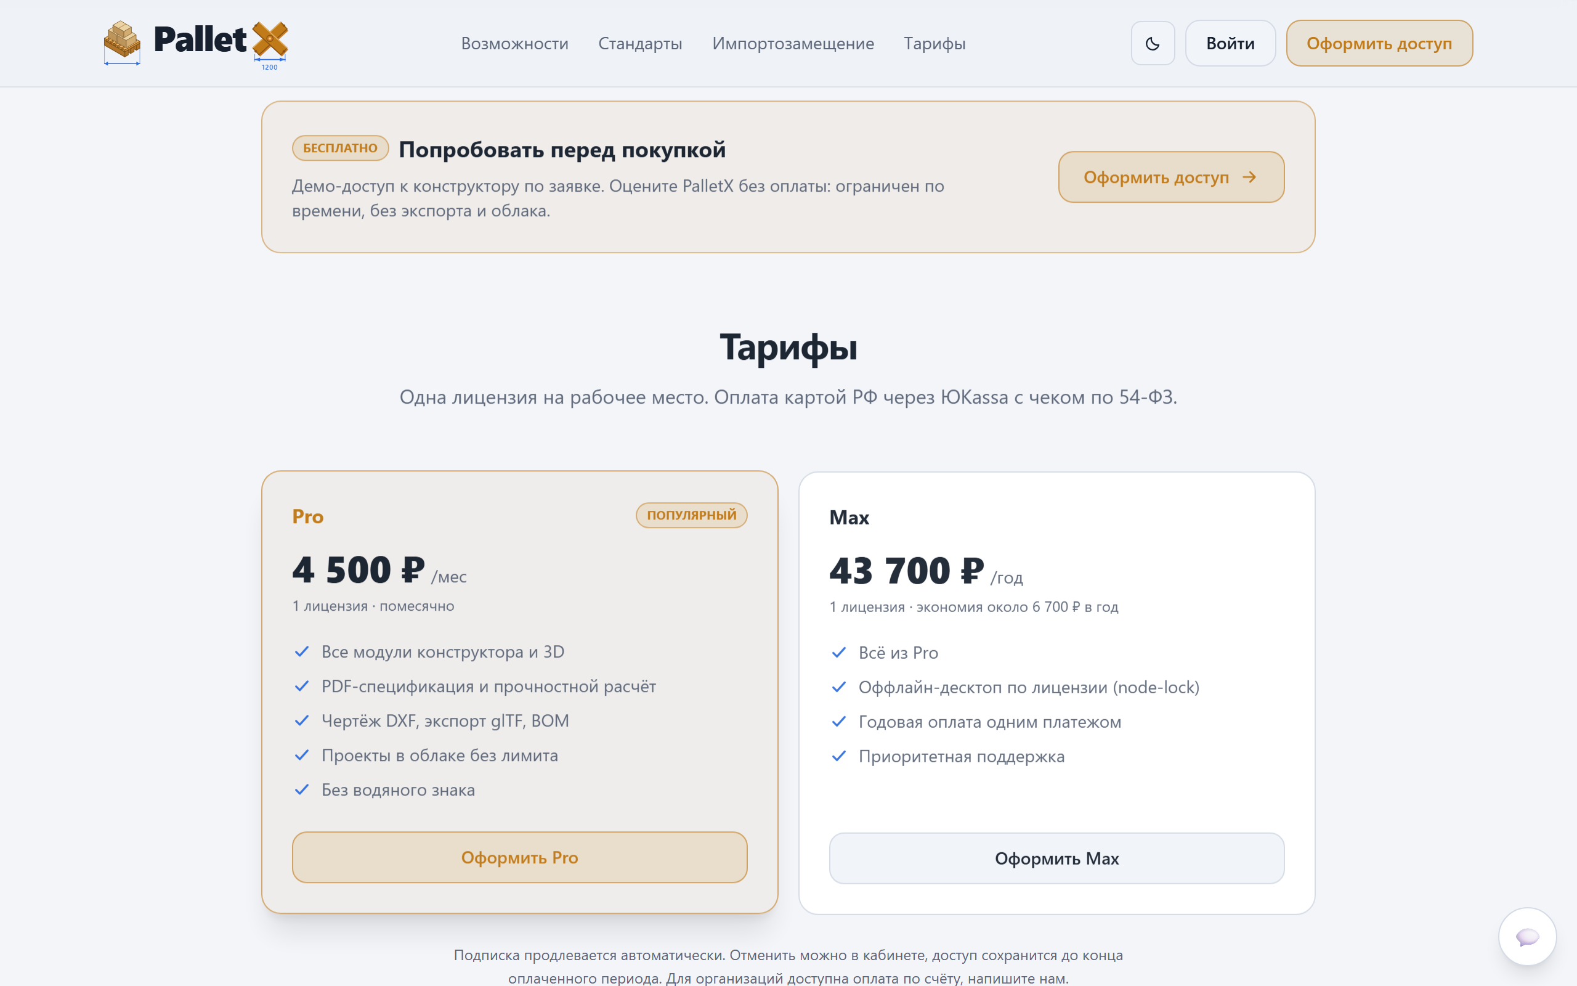This screenshot has width=1577, height=986.
Task: Click Оформить доступ in the free demo banner
Action: pyautogui.click(x=1171, y=177)
